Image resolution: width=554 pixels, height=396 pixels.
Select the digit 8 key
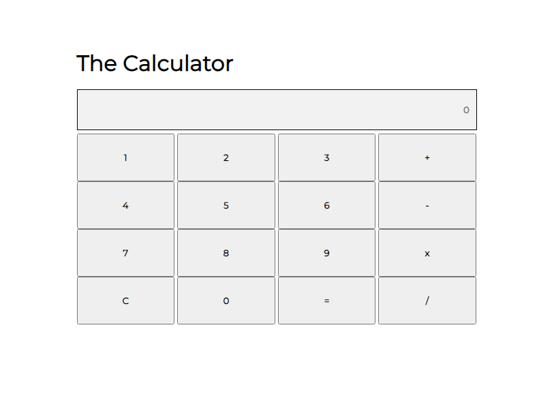(226, 253)
